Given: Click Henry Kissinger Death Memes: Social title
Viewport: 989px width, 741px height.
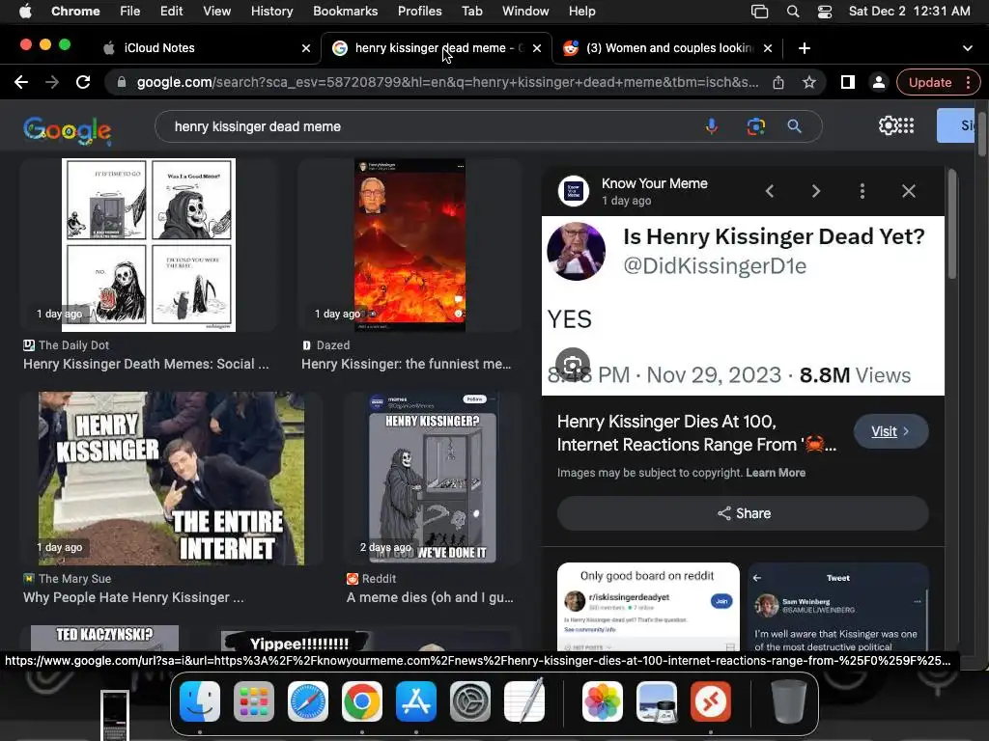Looking at the screenshot, I should tap(146, 364).
